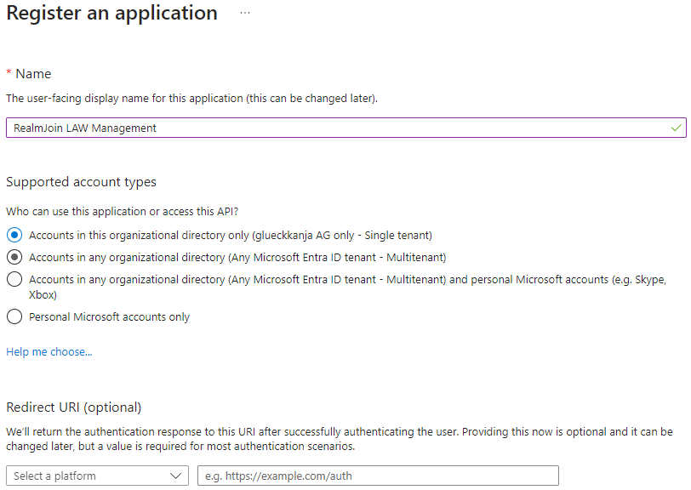Choose the Multitenant-only organizational directory option

coord(14,257)
